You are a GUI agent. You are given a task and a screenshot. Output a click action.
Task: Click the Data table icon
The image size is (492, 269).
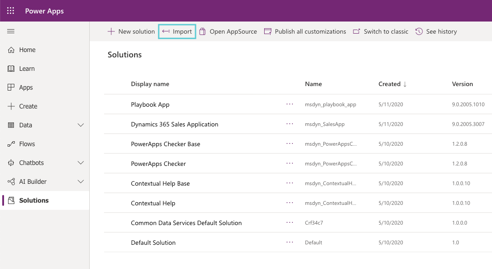(11, 125)
